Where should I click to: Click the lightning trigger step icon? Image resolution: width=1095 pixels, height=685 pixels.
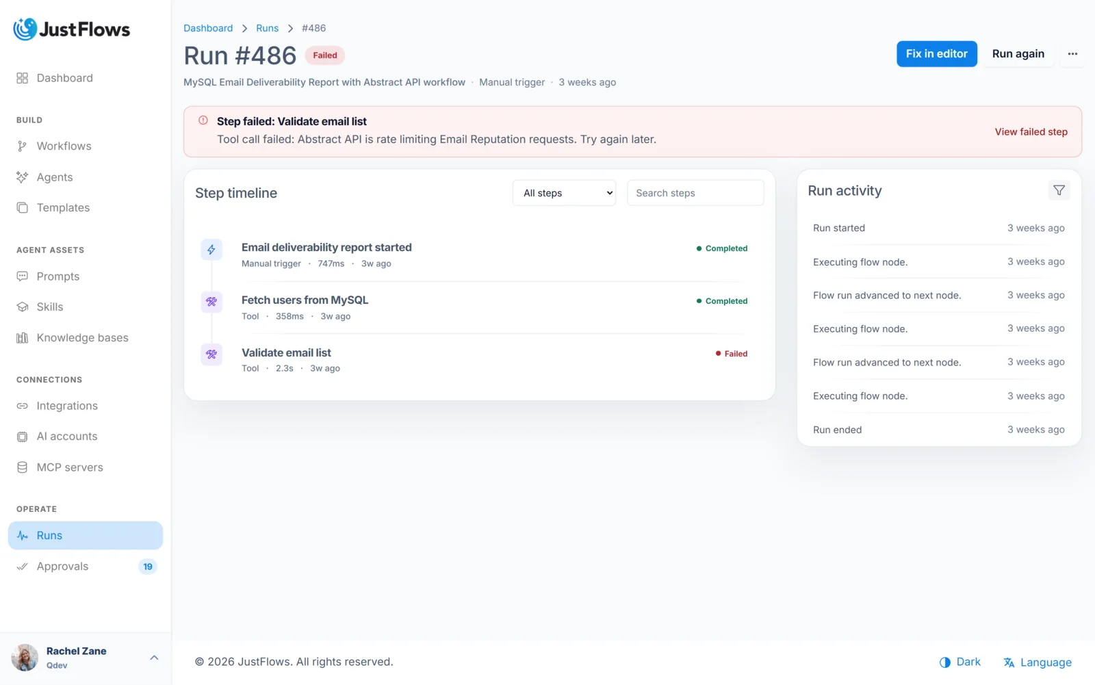(211, 250)
